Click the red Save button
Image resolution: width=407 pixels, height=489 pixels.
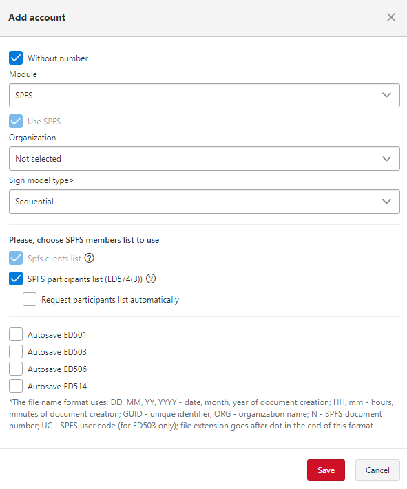coord(326,470)
